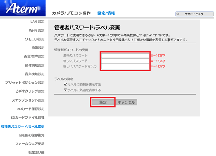Switch to 設定/情報 tab
The height and width of the screenshot is (156, 216).
click(x=106, y=13)
